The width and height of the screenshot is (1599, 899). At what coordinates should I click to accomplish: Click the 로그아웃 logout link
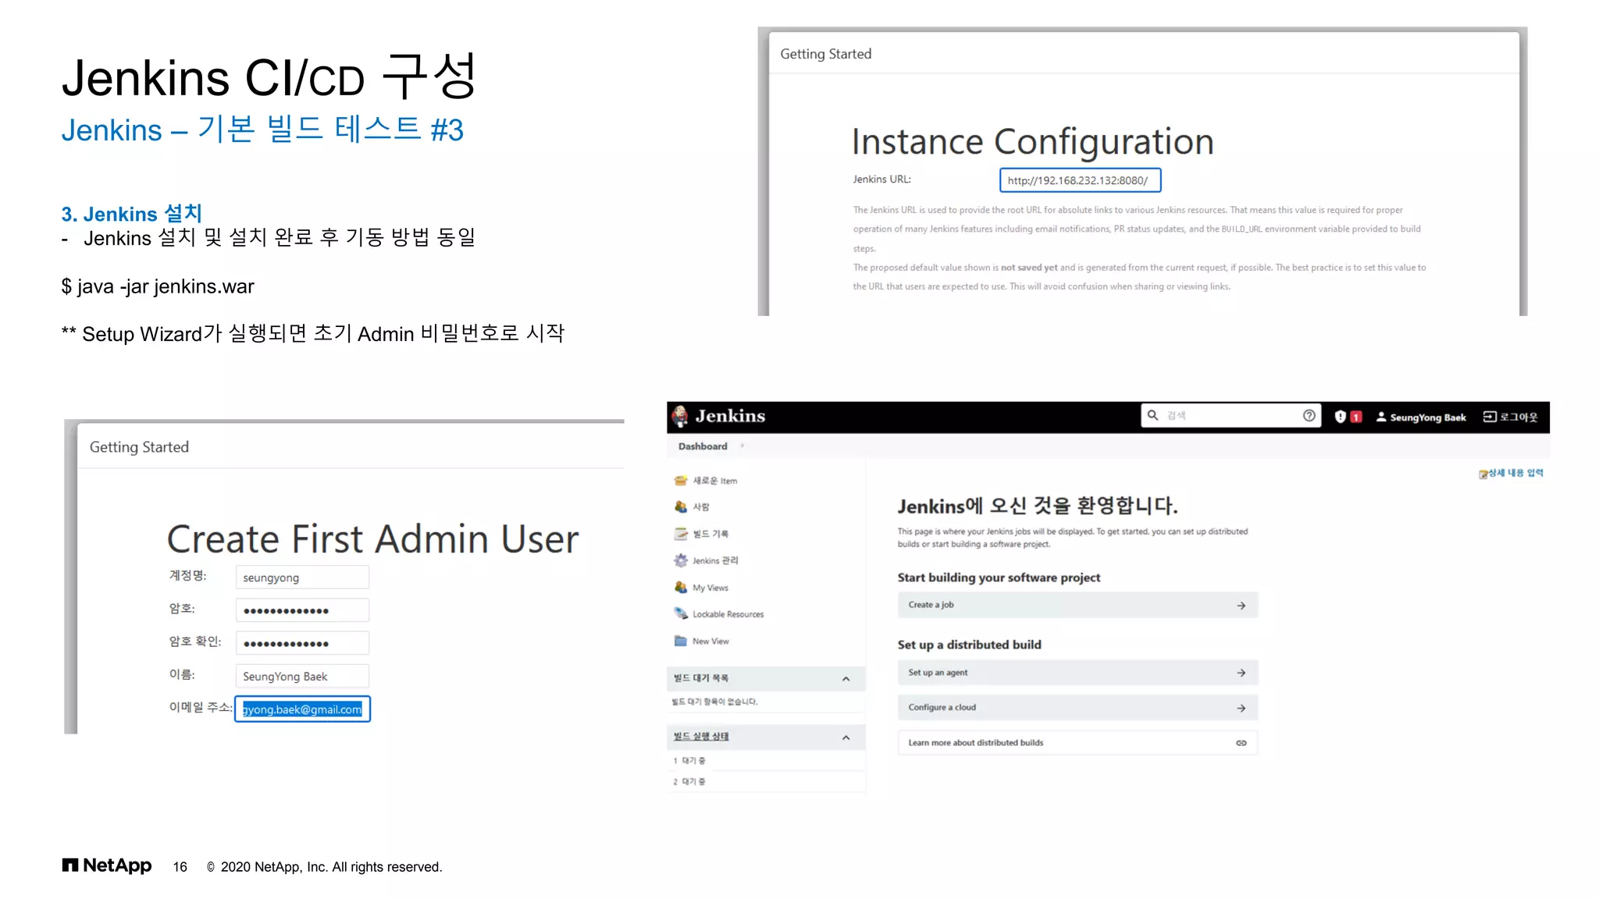click(1519, 417)
